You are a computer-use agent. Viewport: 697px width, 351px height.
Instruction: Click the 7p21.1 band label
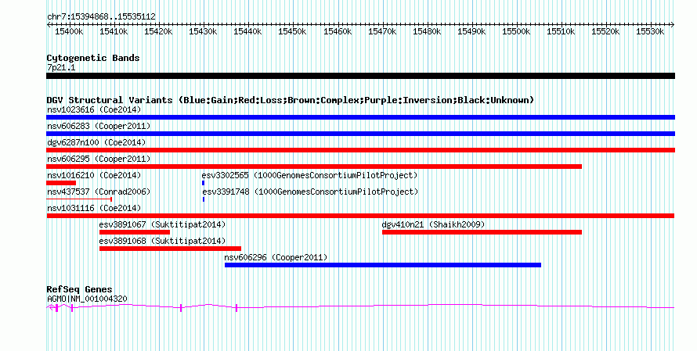point(61,67)
